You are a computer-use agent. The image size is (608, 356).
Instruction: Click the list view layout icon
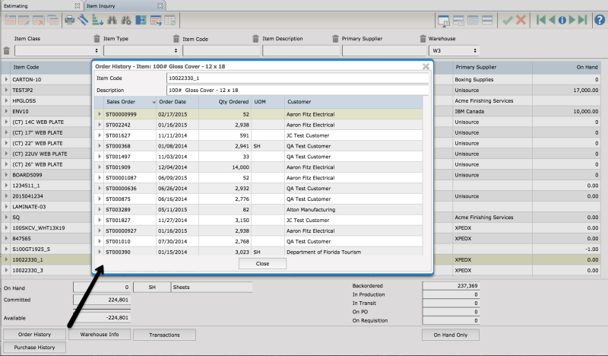[x=473, y=20]
